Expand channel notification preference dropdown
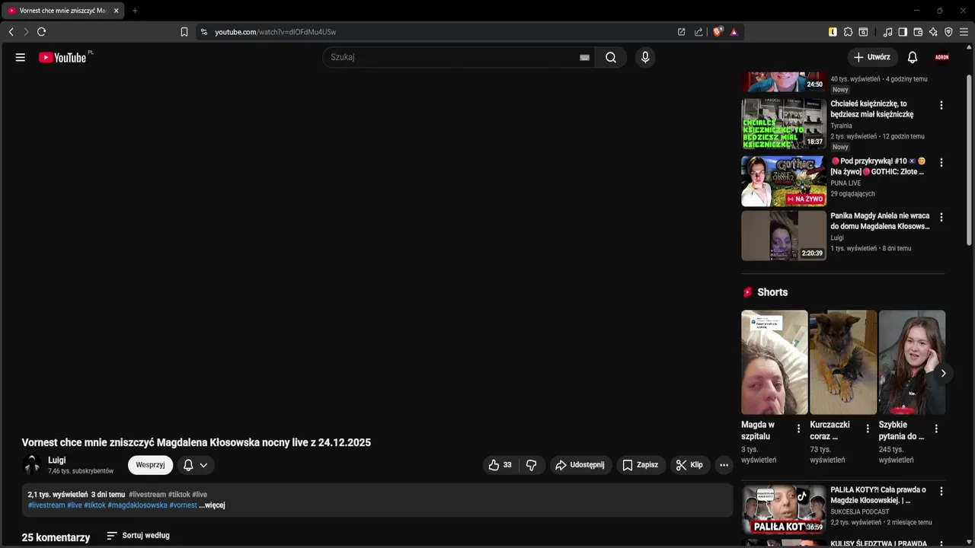The image size is (975, 548). point(196,465)
